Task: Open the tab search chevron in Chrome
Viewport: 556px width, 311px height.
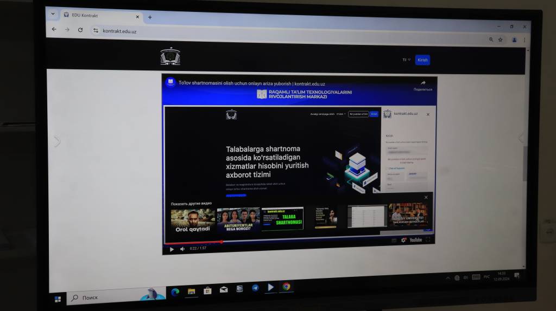Action: click(53, 15)
